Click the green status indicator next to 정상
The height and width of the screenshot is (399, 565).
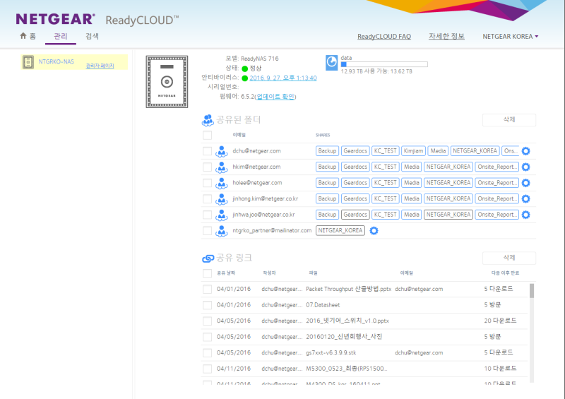click(x=244, y=69)
